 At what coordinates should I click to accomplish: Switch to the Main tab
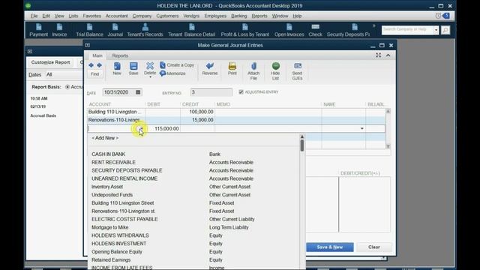click(x=97, y=55)
